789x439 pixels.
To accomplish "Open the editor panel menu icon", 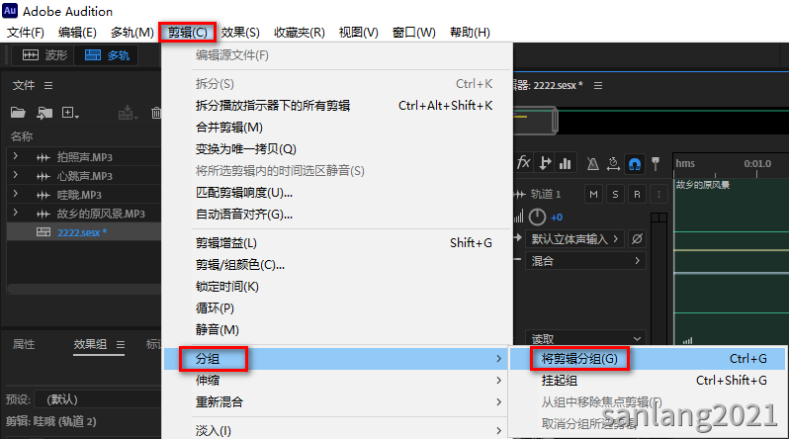I will pyautogui.click(x=598, y=86).
